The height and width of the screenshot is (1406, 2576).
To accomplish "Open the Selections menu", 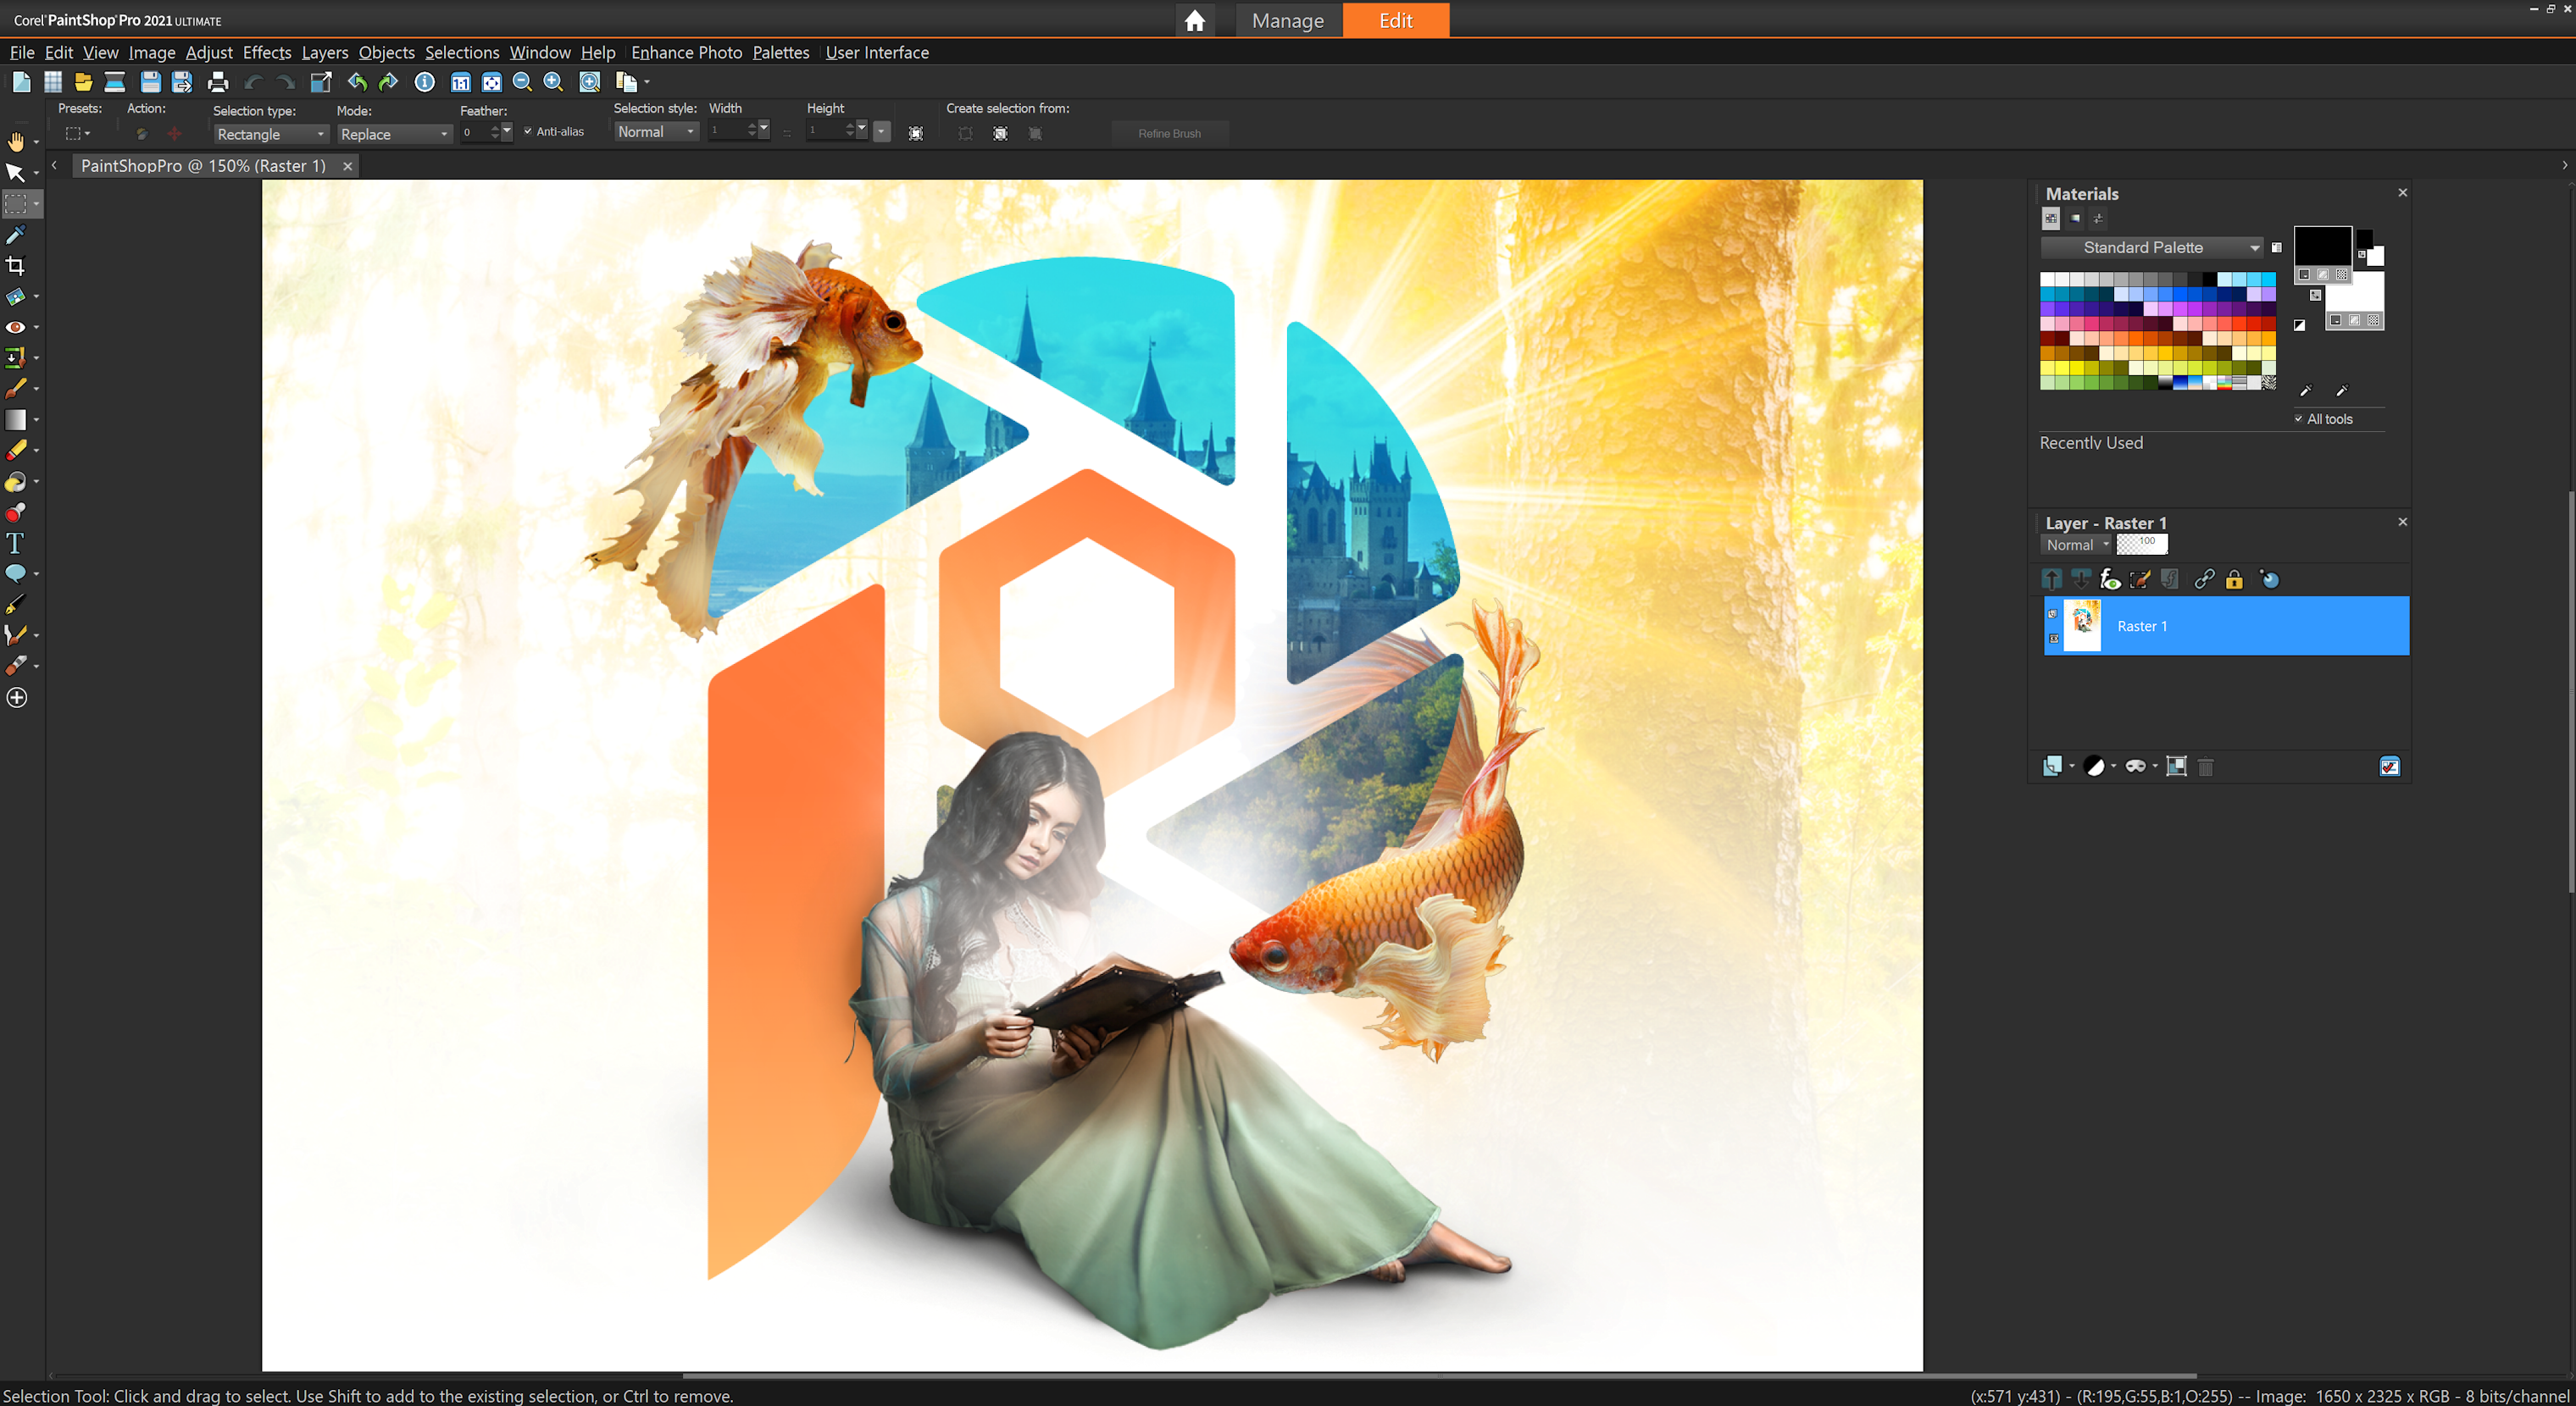I will [x=461, y=52].
